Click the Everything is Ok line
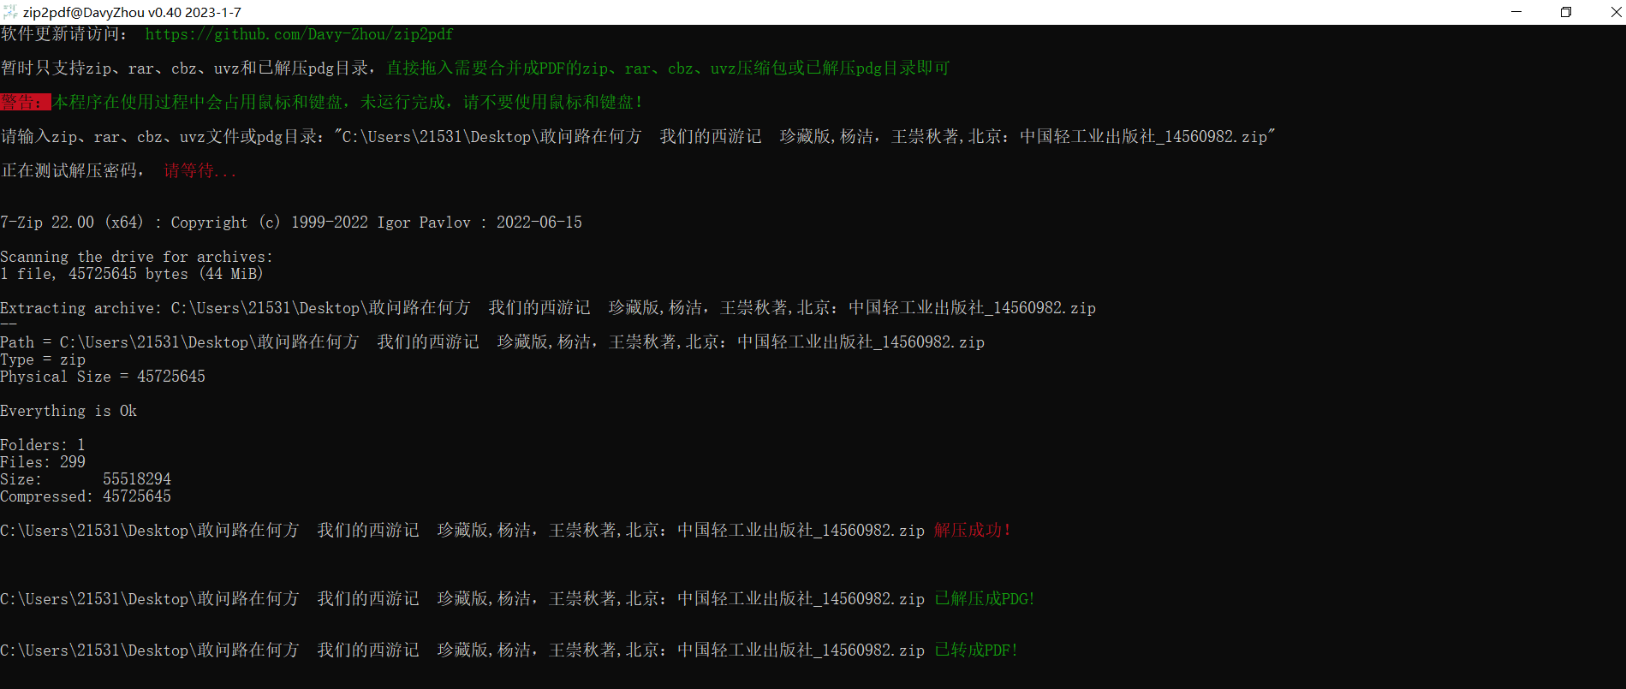The image size is (1626, 689). pos(68,411)
